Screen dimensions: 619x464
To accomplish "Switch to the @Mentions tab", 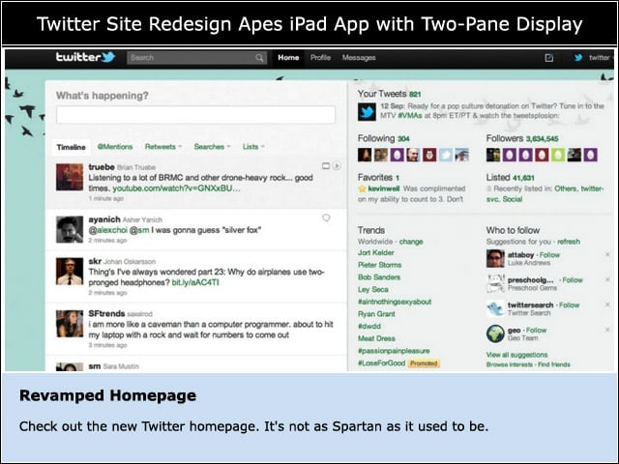I will (115, 146).
